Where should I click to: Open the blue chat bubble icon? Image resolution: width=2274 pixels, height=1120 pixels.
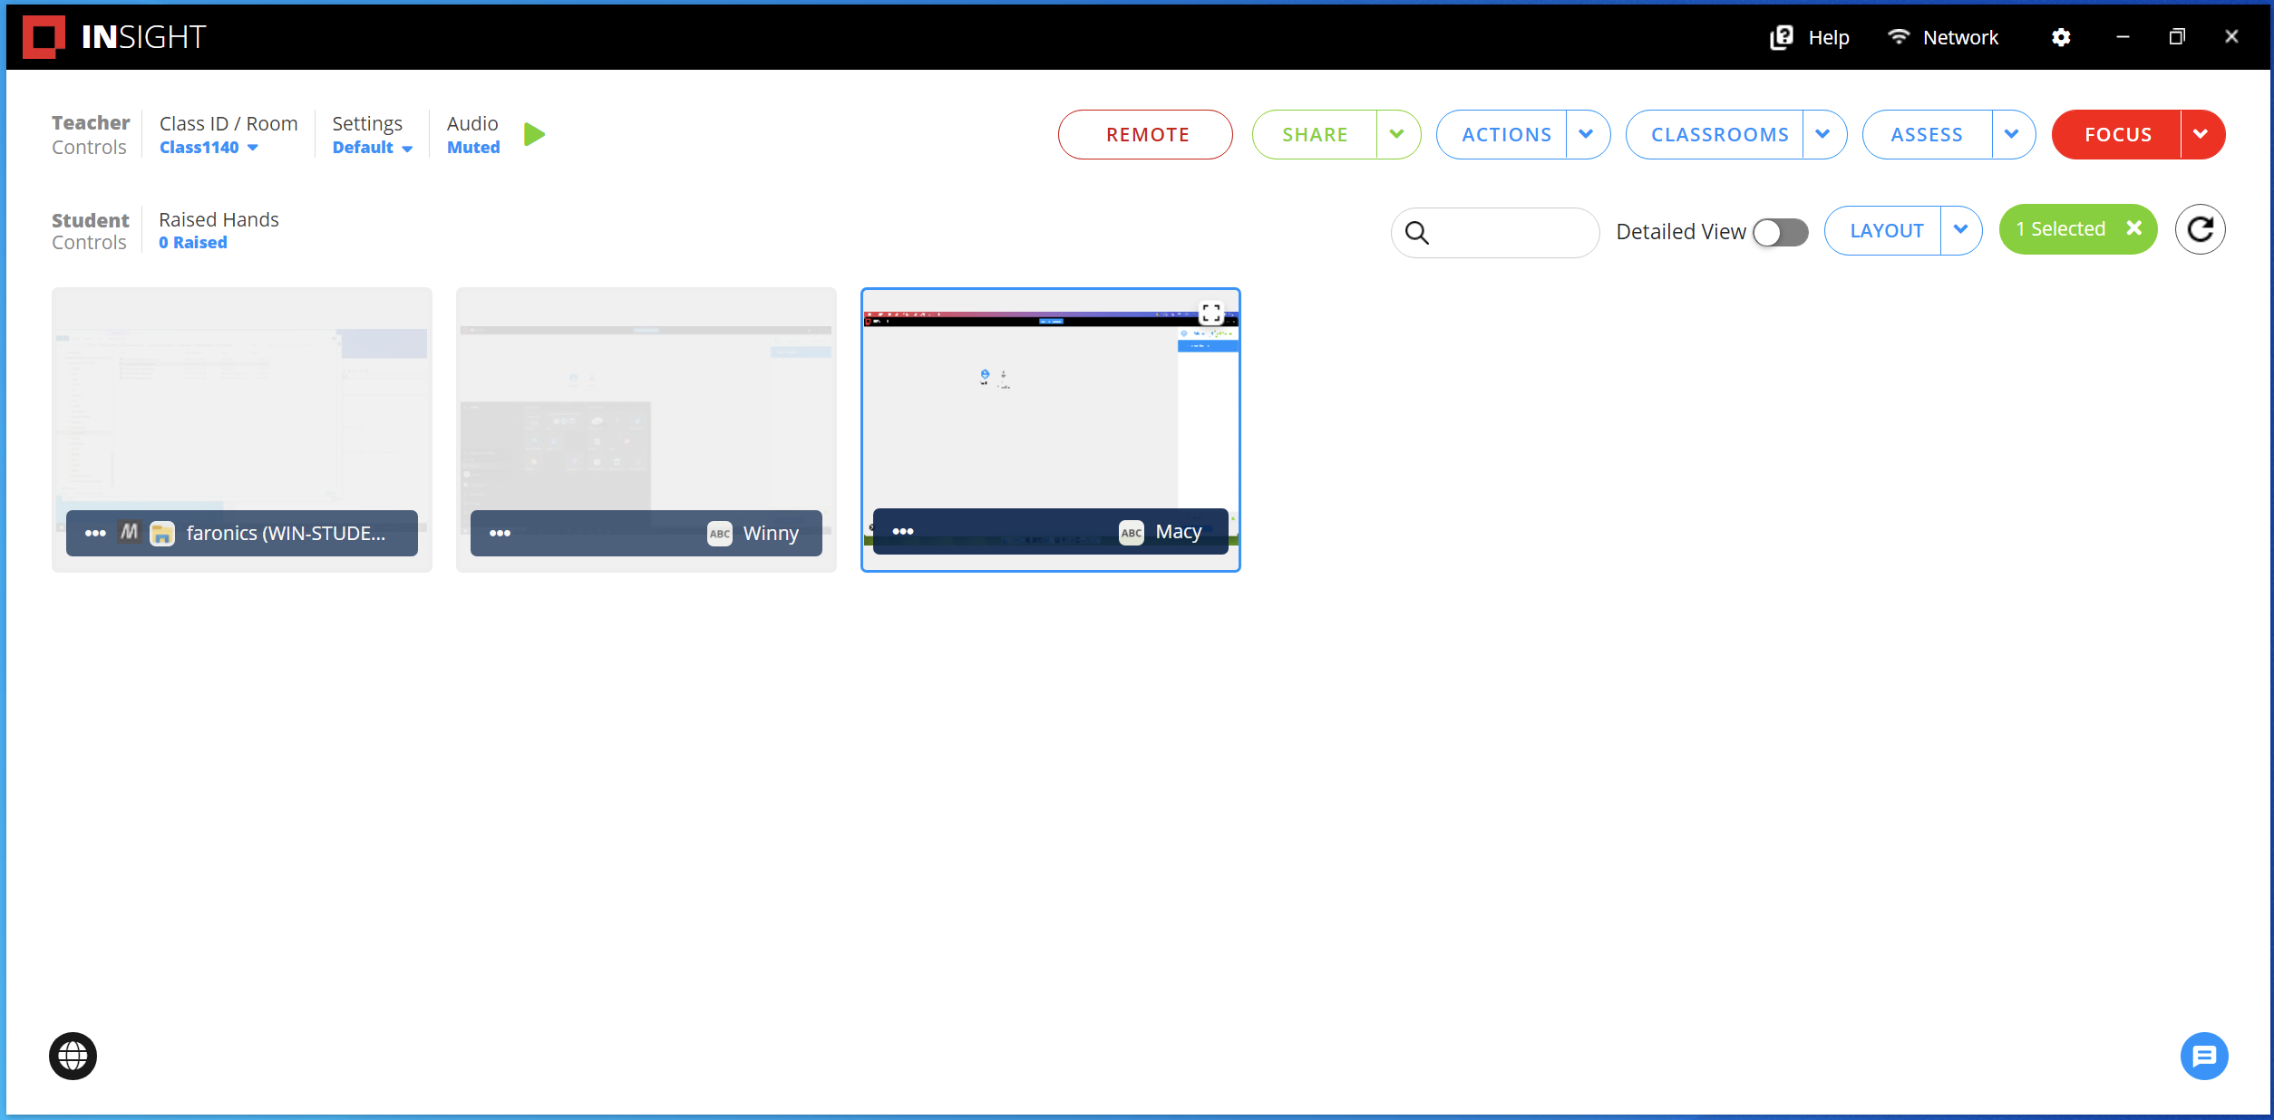pos(2203,1056)
